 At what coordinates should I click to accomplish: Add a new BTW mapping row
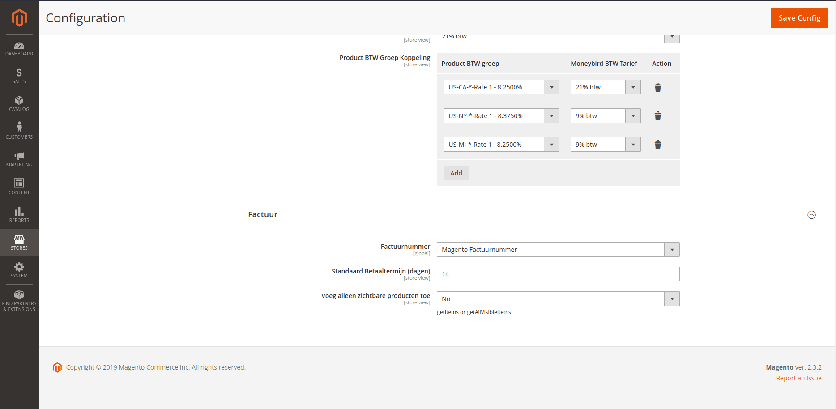point(456,173)
